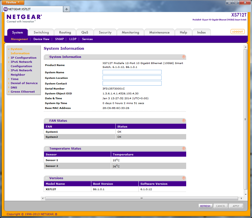Select the System tab
Screen dimensions: 252x218
pos(17,32)
